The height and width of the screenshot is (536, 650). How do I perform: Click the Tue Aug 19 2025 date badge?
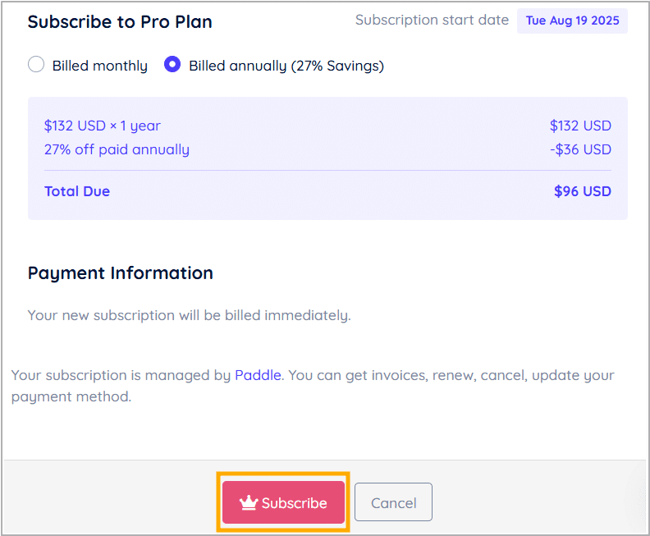(572, 21)
